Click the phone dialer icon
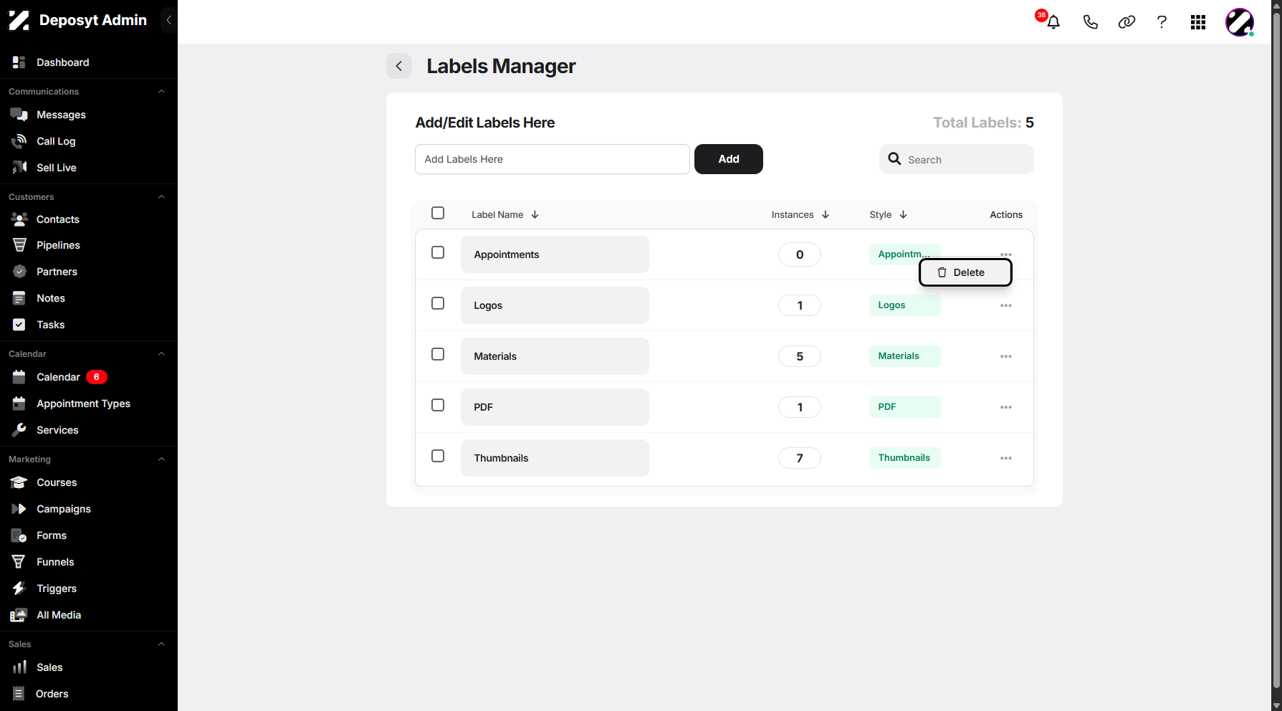 pyautogui.click(x=1090, y=22)
